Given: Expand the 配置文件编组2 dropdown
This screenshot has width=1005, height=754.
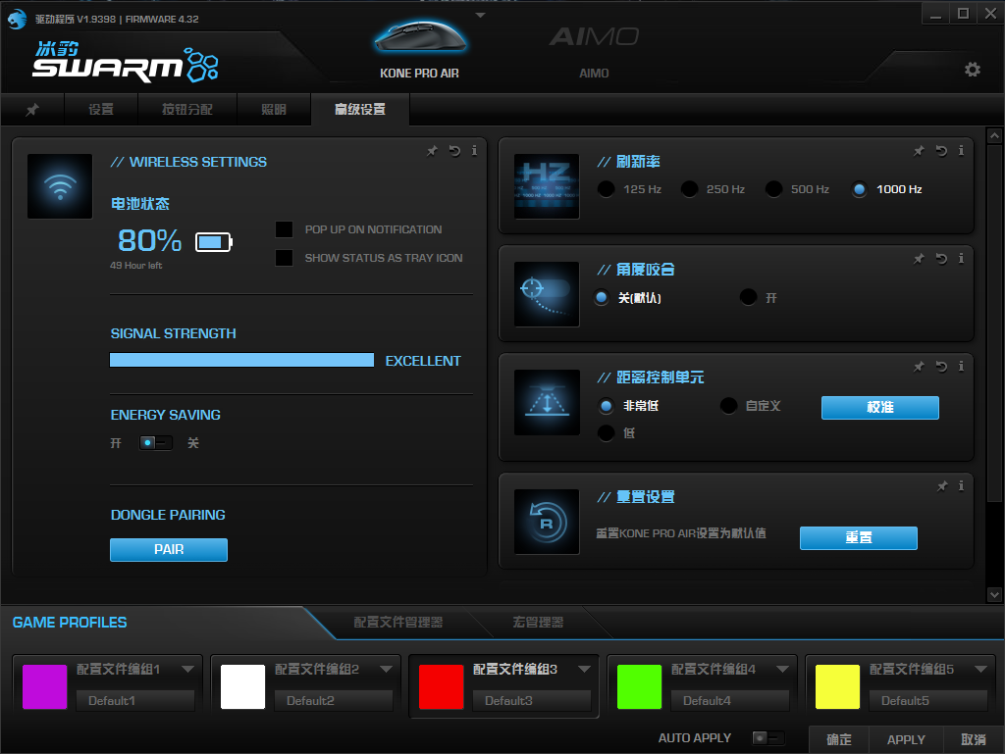Looking at the screenshot, I should [386, 670].
